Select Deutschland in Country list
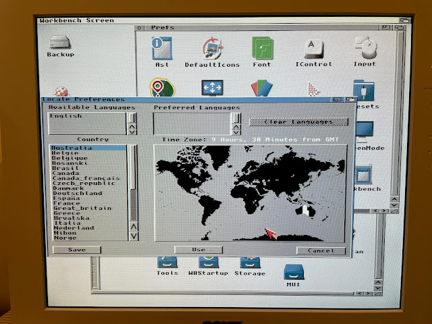This screenshot has height=324, width=432. [x=88, y=193]
